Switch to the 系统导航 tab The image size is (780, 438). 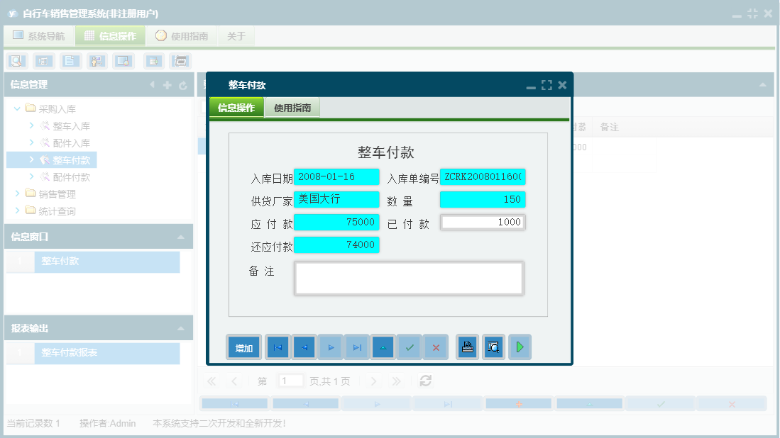point(38,35)
